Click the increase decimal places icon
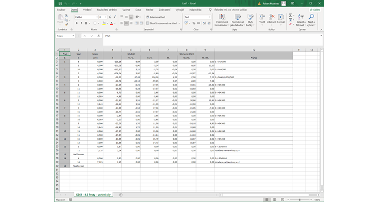Screen dimensions: 379x202 [x=204, y=23]
